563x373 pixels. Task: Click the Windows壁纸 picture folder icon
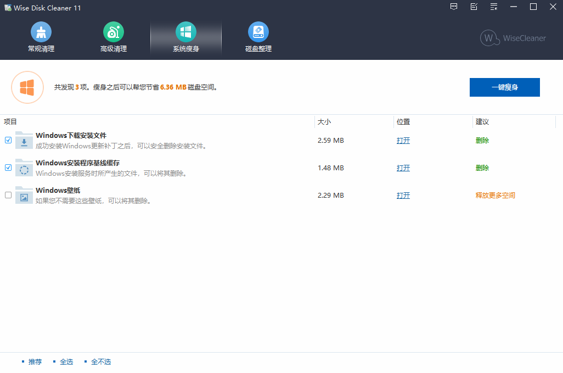coord(24,195)
